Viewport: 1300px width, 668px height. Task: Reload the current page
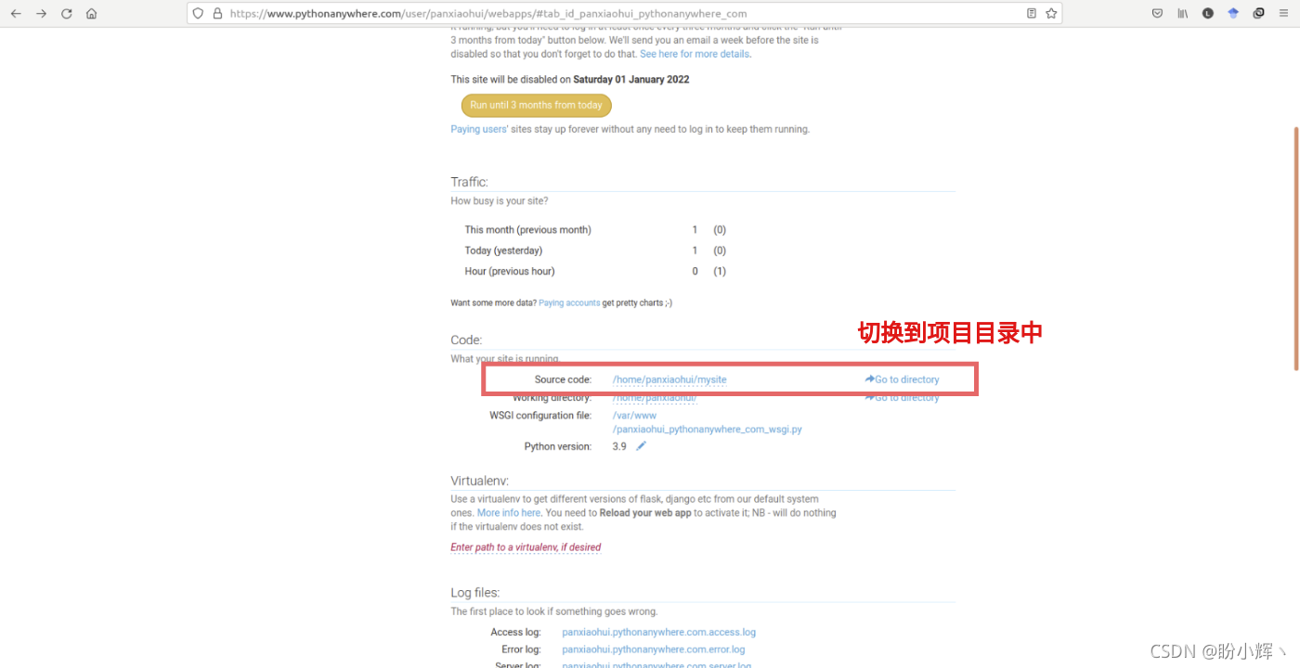pos(66,14)
